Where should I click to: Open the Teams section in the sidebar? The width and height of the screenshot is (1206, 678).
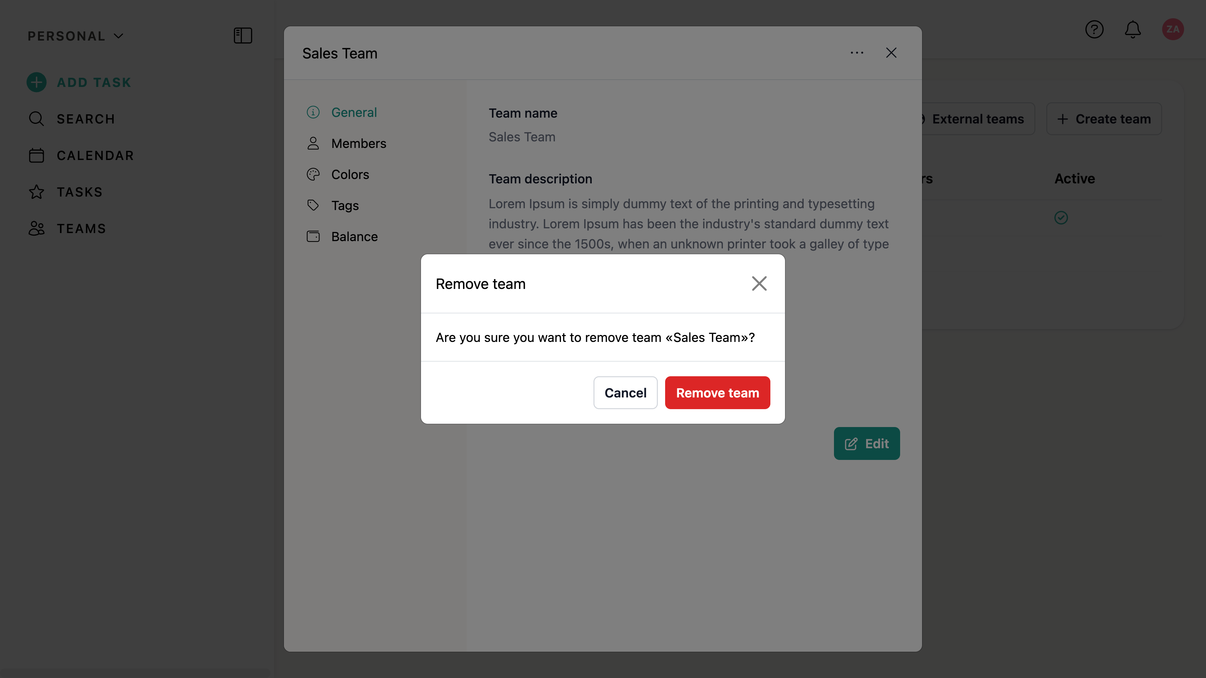81,228
